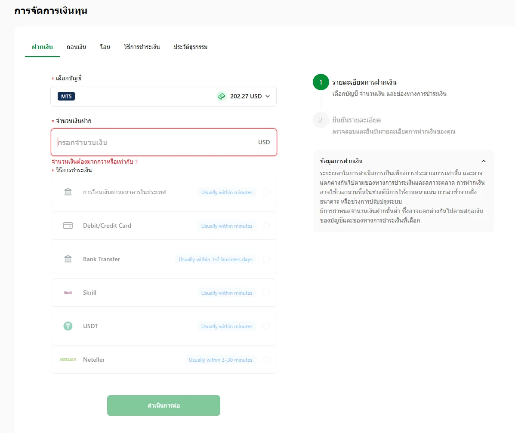Open the ประวัติธุรกรรม tab
This screenshot has height=433, width=515.
point(191,47)
